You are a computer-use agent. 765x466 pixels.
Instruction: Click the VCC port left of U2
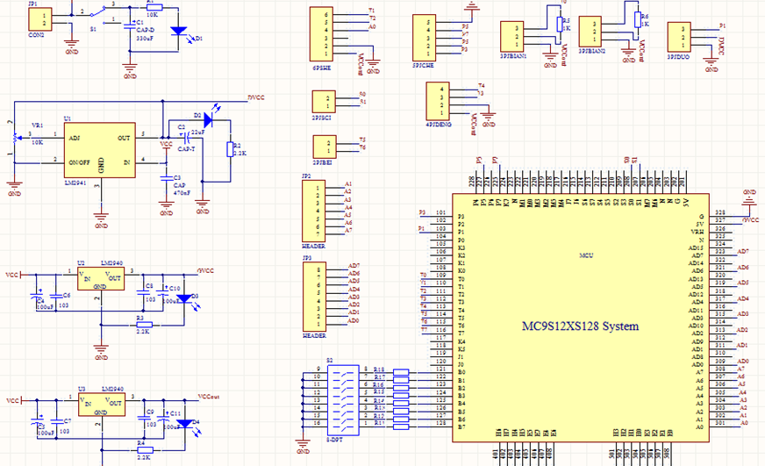14,275
